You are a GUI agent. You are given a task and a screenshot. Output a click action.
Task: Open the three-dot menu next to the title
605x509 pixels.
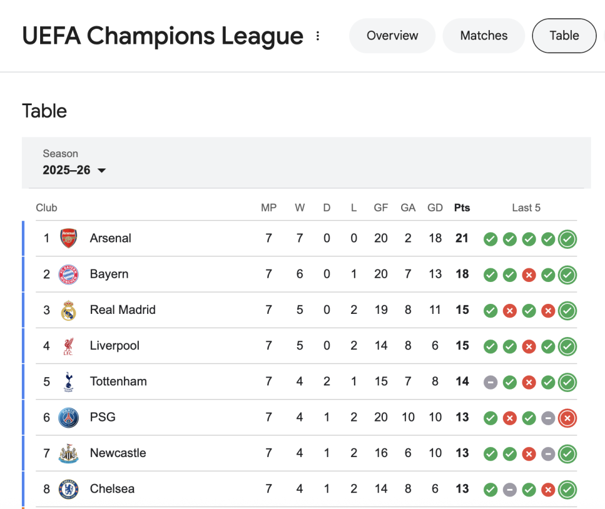[x=318, y=35]
